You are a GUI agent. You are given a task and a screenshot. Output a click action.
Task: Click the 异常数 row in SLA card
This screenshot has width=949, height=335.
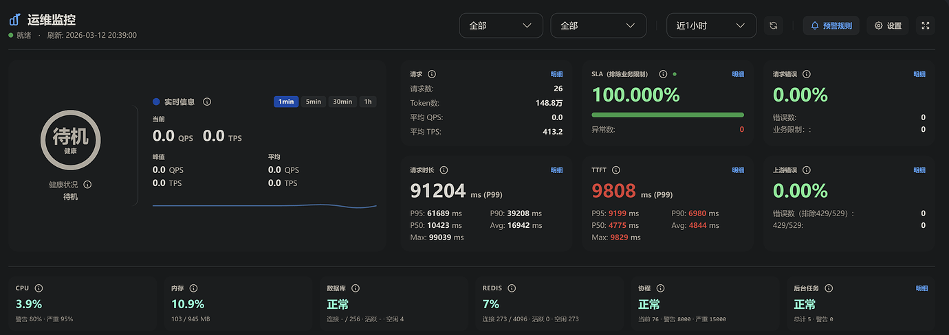pyautogui.click(x=668, y=130)
